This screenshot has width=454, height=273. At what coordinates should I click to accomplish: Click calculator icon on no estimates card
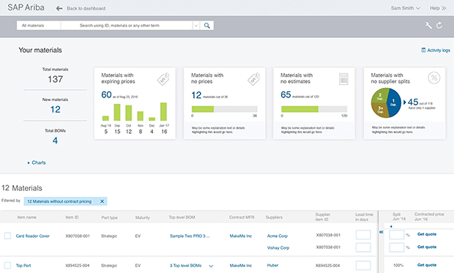343,79
